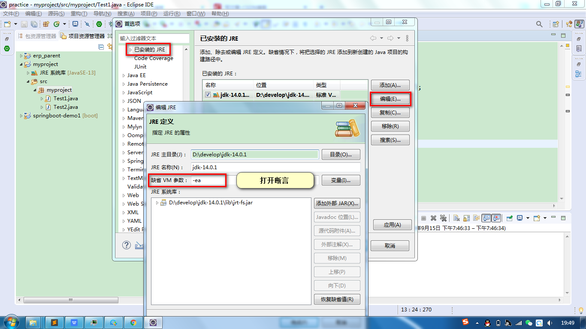This screenshot has width=586, height=329.
Task: Click the 添加外部 JAR(X)... button
Action: (x=337, y=203)
